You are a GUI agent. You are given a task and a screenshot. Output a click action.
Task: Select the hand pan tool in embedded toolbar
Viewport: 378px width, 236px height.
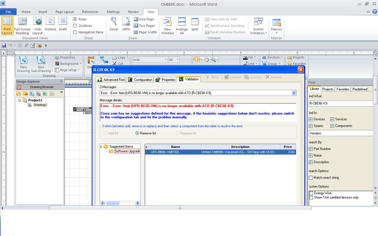tap(206, 60)
